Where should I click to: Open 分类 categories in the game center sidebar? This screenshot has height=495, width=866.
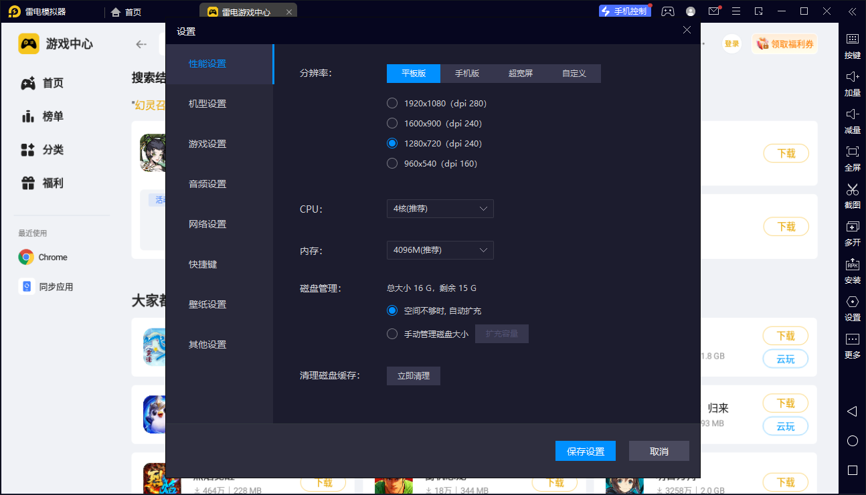pyautogui.click(x=43, y=150)
